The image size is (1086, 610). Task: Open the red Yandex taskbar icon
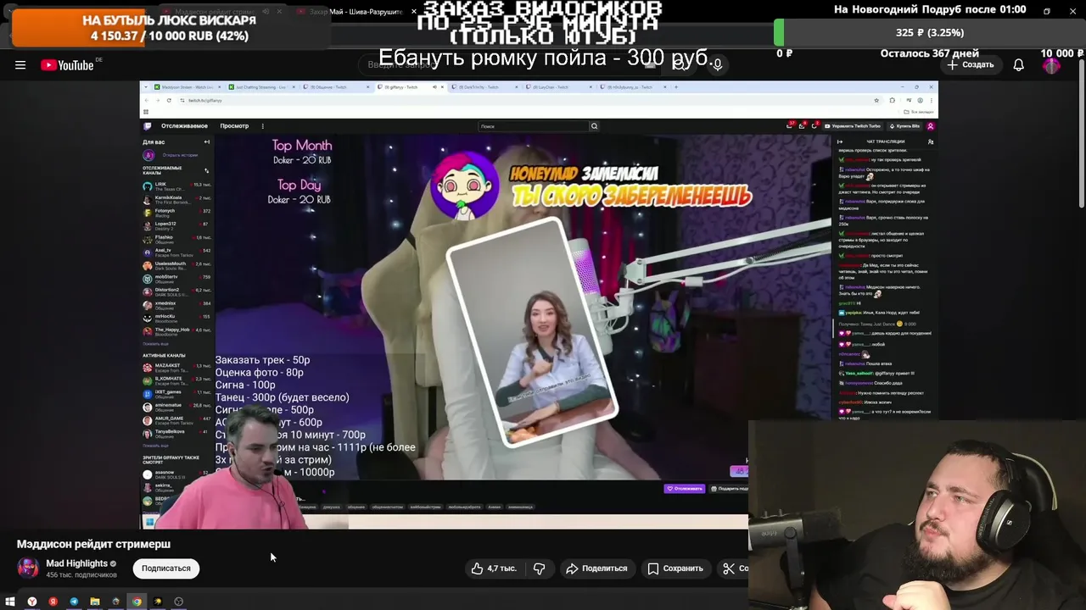pos(53,602)
